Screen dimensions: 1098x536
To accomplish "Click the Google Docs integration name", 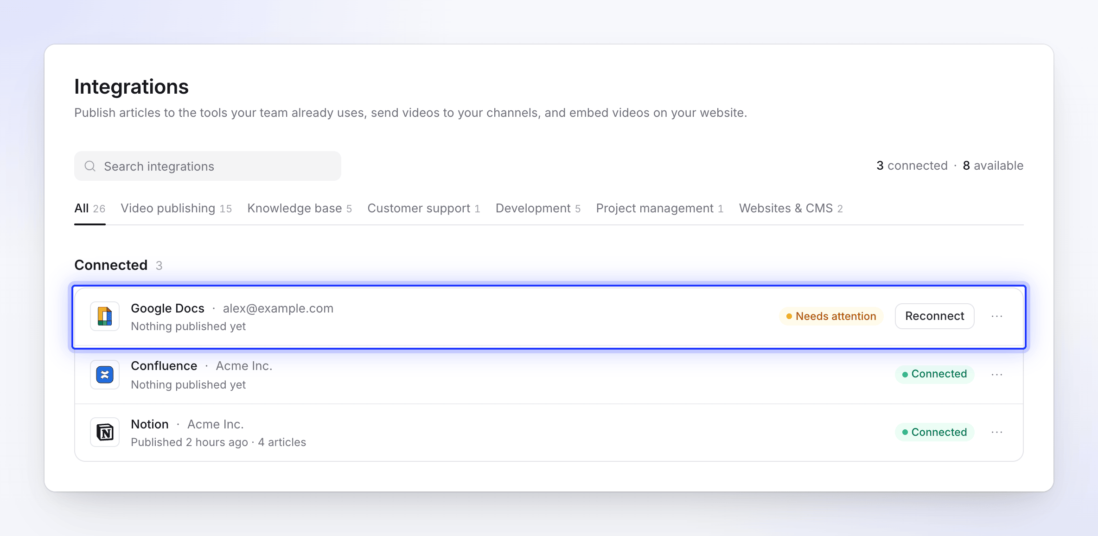I will click(167, 308).
